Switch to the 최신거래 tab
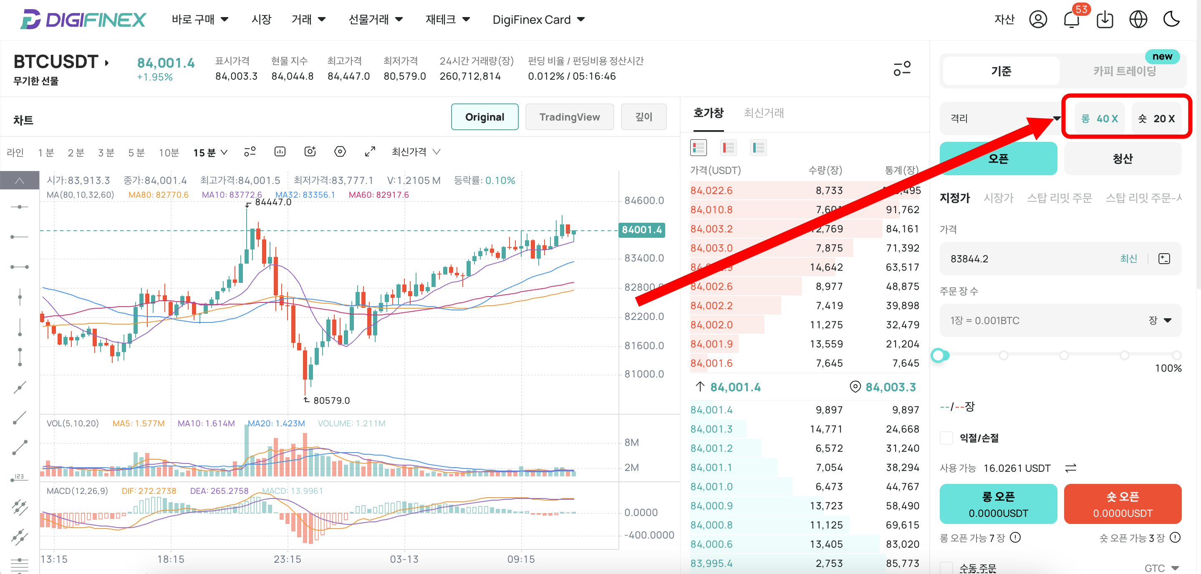The image size is (1201, 574). click(764, 113)
